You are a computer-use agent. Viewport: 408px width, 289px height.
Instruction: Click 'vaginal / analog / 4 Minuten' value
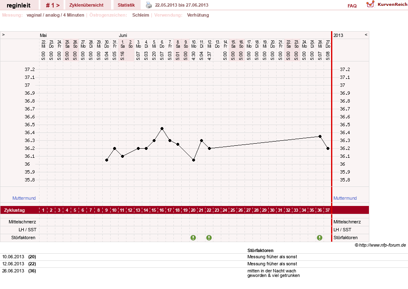[55, 15]
